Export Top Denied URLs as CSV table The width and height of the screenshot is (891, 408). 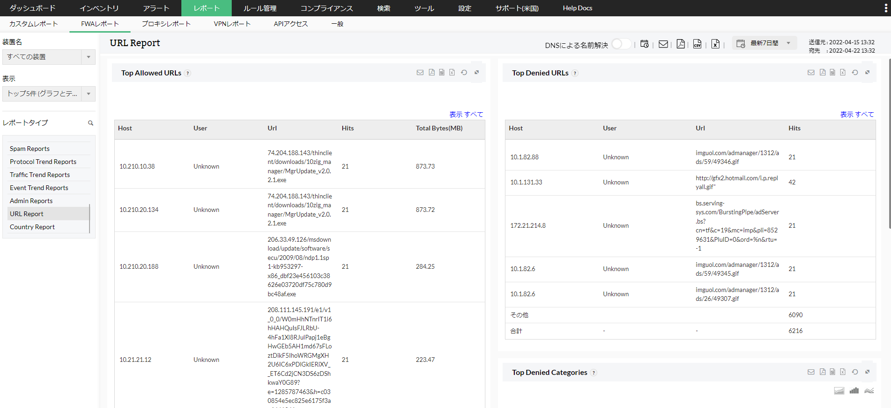click(x=833, y=73)
